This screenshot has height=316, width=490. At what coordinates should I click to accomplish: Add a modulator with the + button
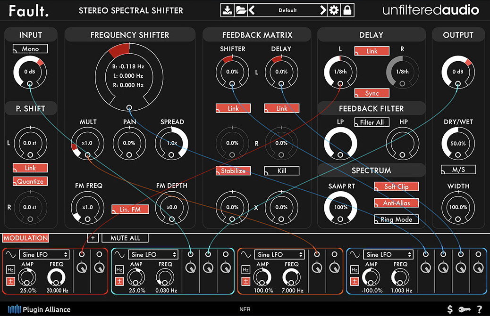pyautogui.click(x=93, y=238)
